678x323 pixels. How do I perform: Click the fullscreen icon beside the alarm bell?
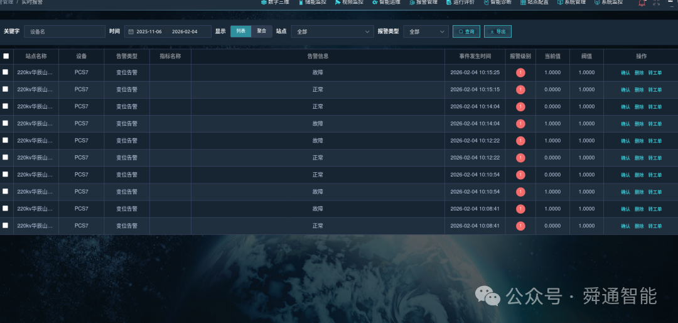pos(657,2)
